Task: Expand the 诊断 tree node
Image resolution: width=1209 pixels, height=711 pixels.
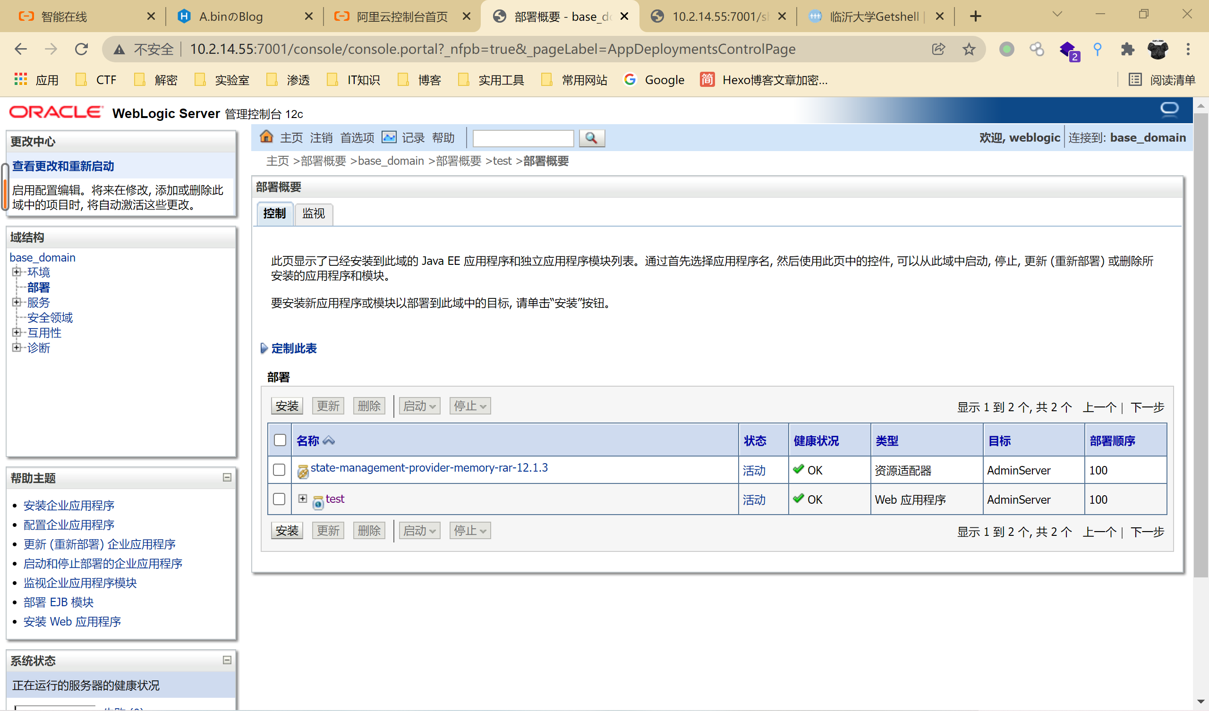Action: click(x=17, y=347)
